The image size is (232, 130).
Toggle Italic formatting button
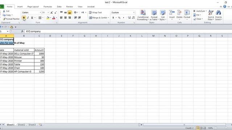[x=28, y=18]
